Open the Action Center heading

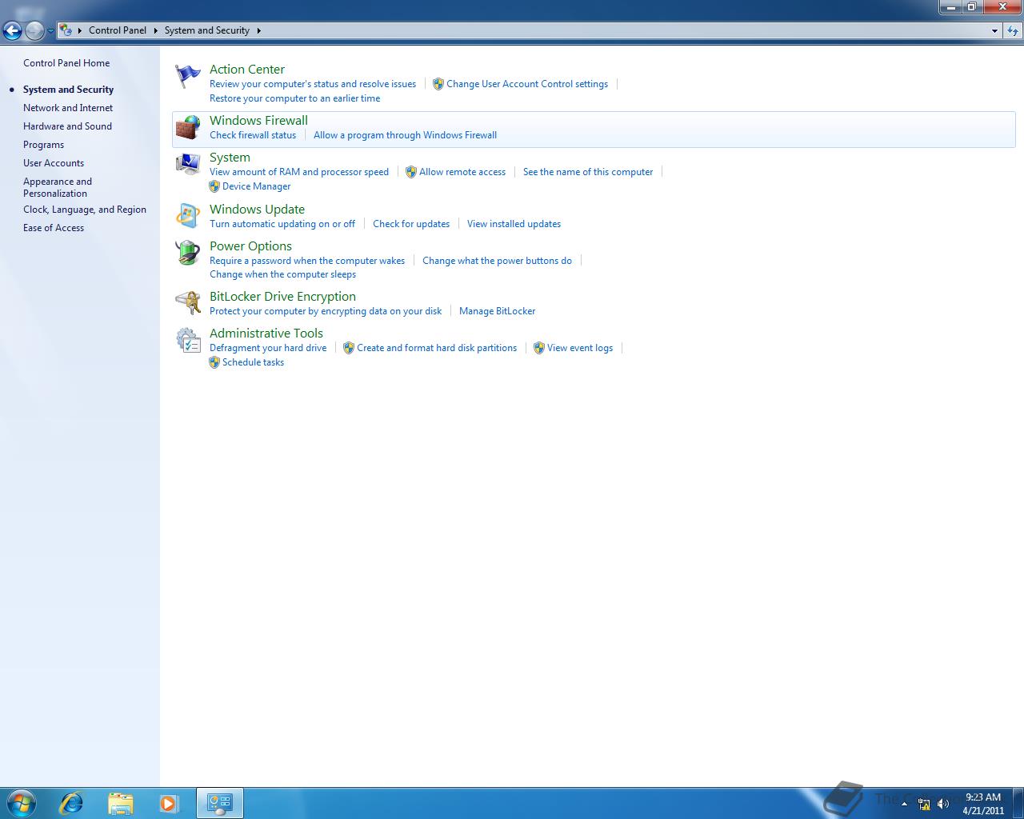point(247,70)
